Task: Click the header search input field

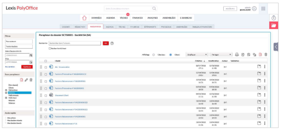Action: coord(129,8)
